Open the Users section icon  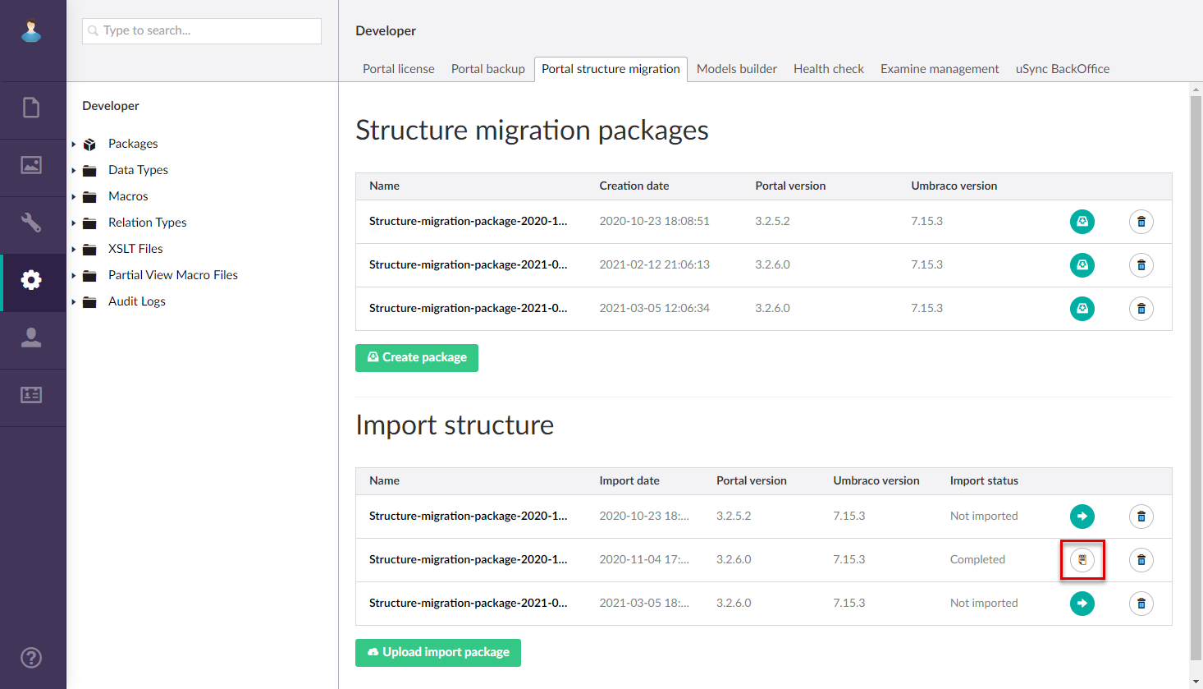pyautogui.click(x=31, y=338)
